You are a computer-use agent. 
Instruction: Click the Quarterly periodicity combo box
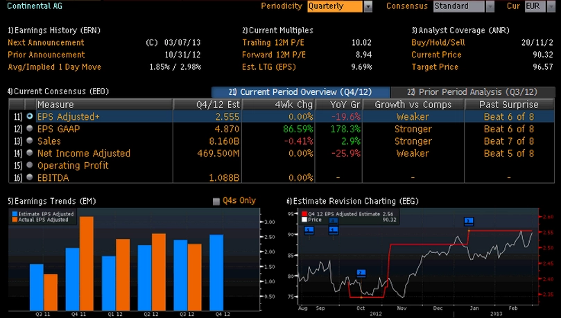[335, 6]
